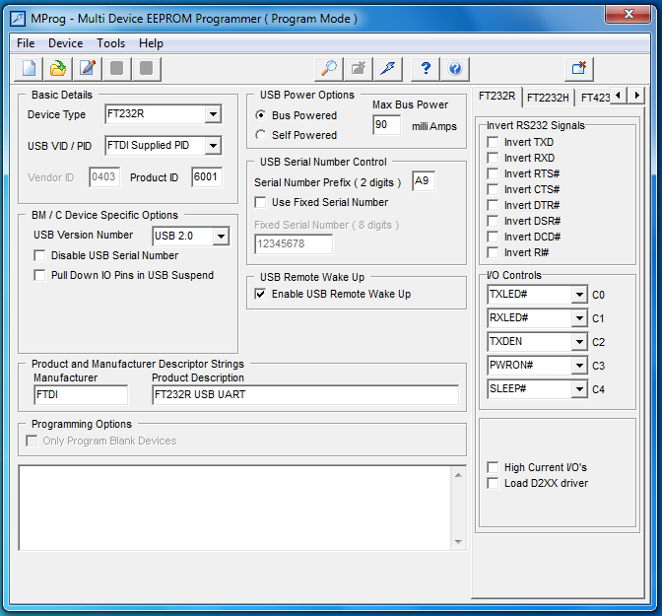
Task: Click the Fixed Serial Number field
Action: tap(294, 244)
